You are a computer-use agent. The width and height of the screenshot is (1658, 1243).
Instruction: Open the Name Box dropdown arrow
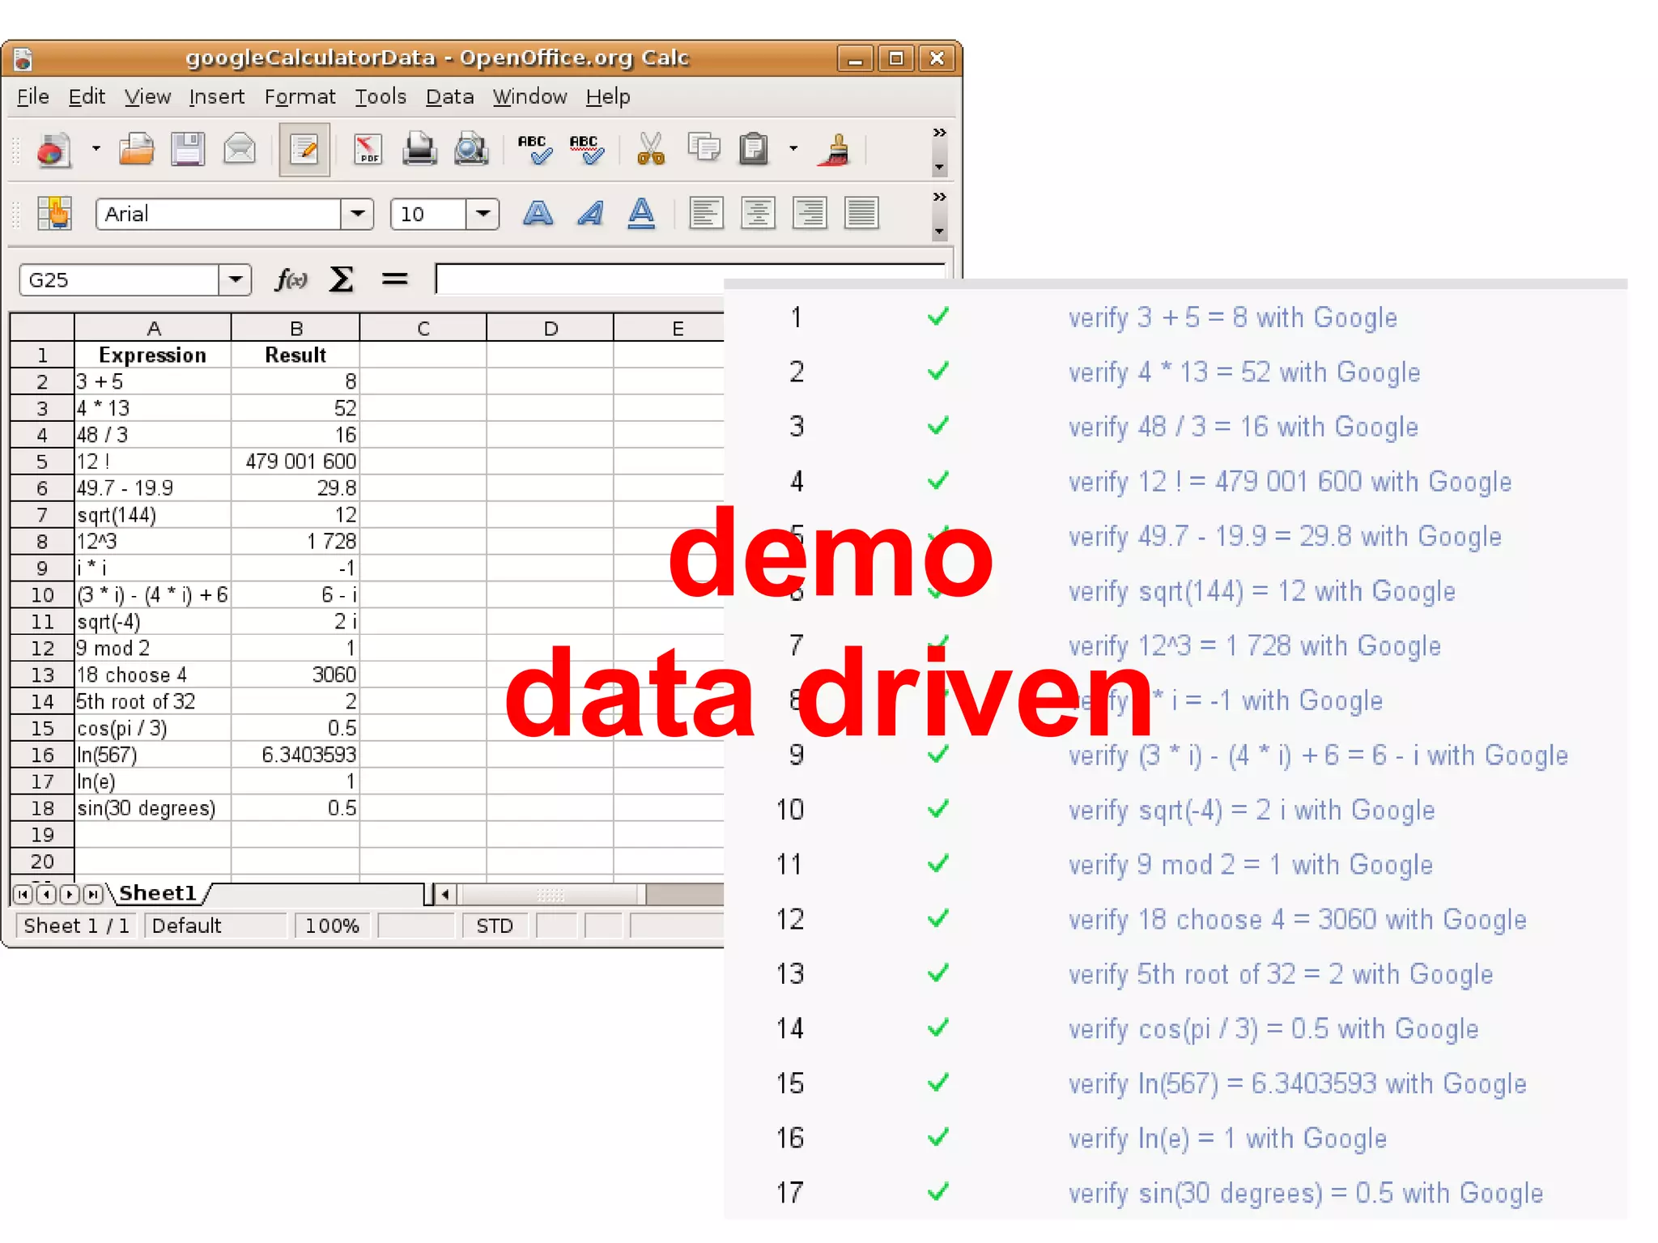click(236, 280)
